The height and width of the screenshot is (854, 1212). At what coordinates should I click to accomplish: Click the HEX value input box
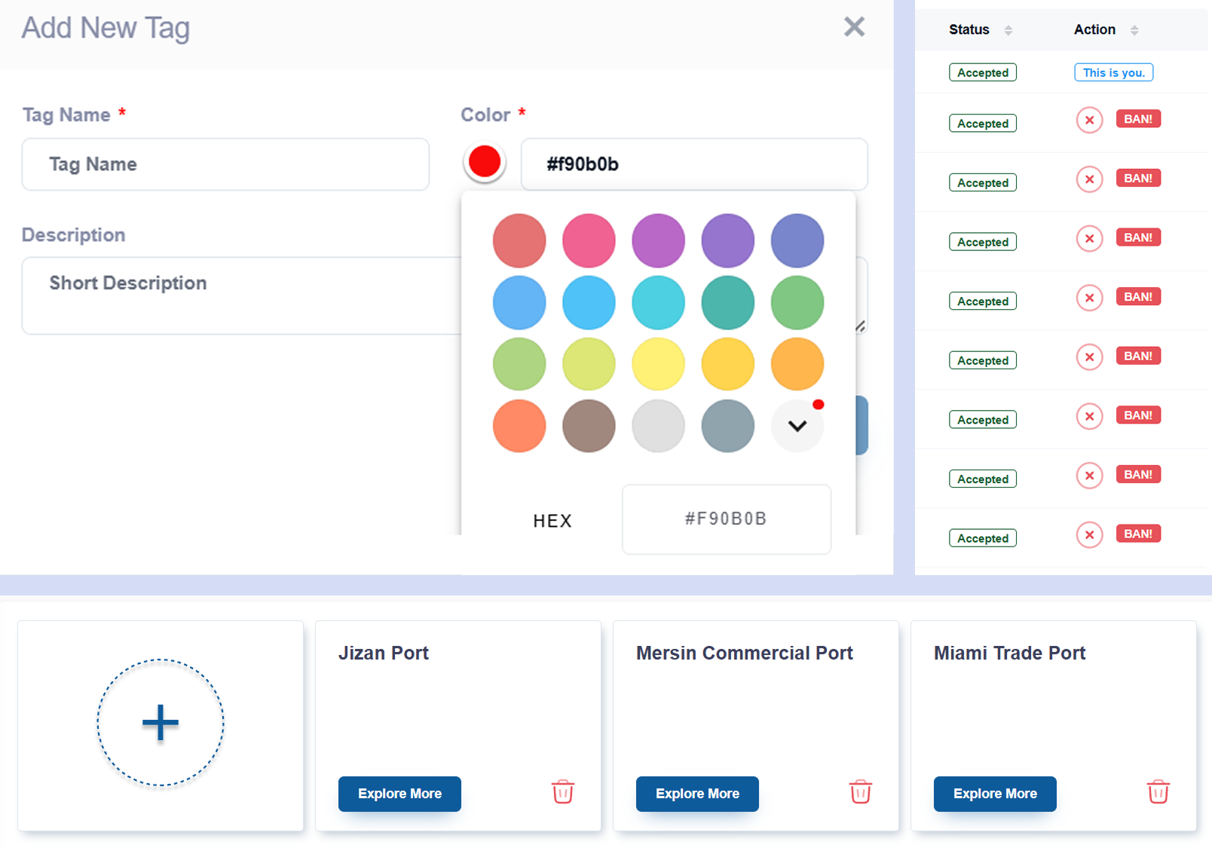point(726,519)
